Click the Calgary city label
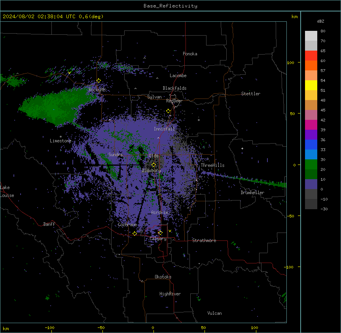This screenshot has width=341, height=333. tap(158, 238)
